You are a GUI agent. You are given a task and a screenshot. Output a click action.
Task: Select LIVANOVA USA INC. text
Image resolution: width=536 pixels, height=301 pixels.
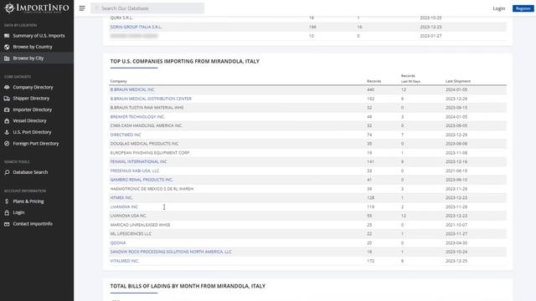click(128, 216)
